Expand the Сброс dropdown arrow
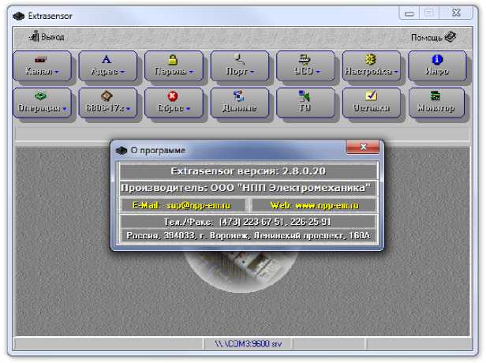486x363 pixels. coord(188,109)
